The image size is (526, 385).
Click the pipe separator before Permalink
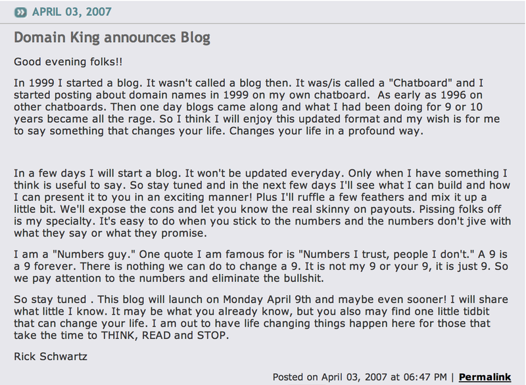coord(452,377)
